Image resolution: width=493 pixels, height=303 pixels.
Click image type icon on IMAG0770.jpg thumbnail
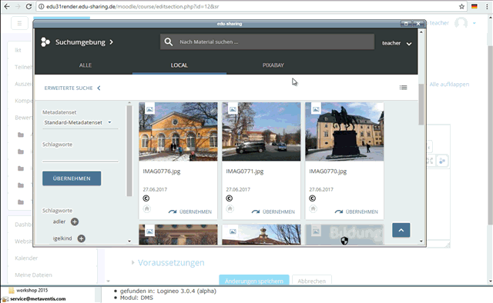click(316, 109)
